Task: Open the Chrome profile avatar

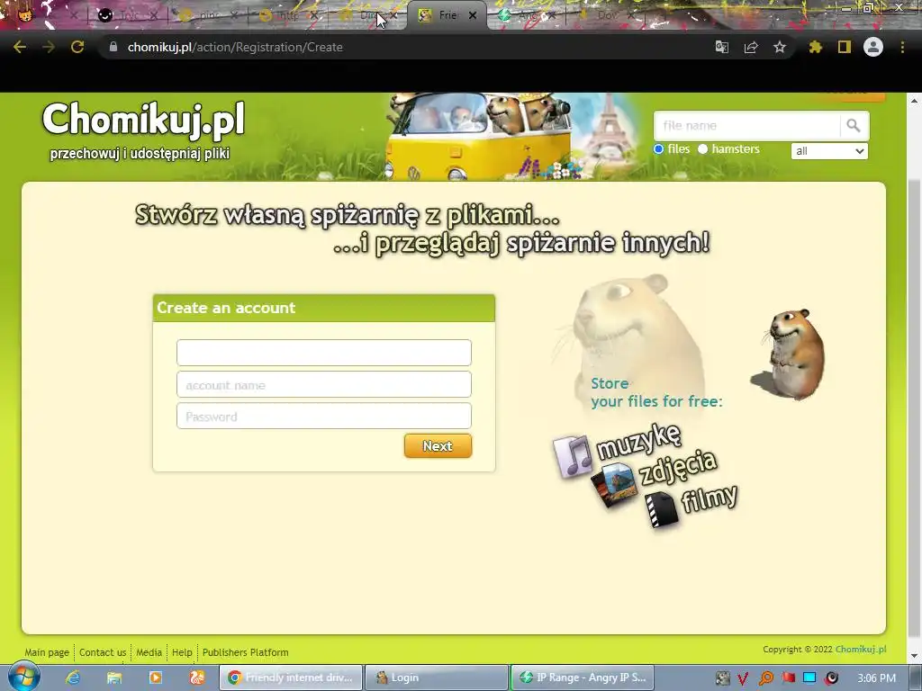Action: click(x=873, y=47)
